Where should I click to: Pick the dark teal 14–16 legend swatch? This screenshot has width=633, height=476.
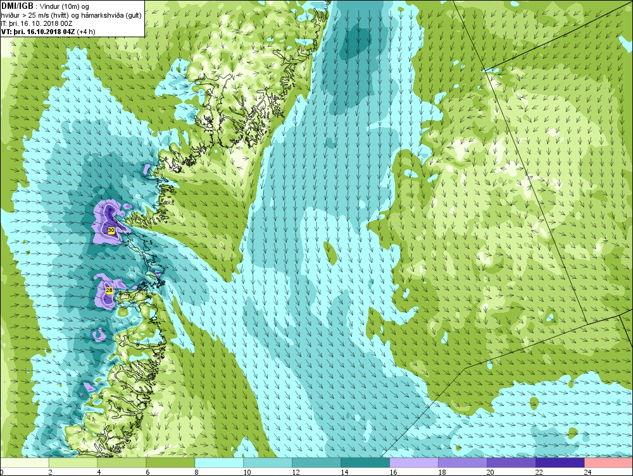pos(365,463)
